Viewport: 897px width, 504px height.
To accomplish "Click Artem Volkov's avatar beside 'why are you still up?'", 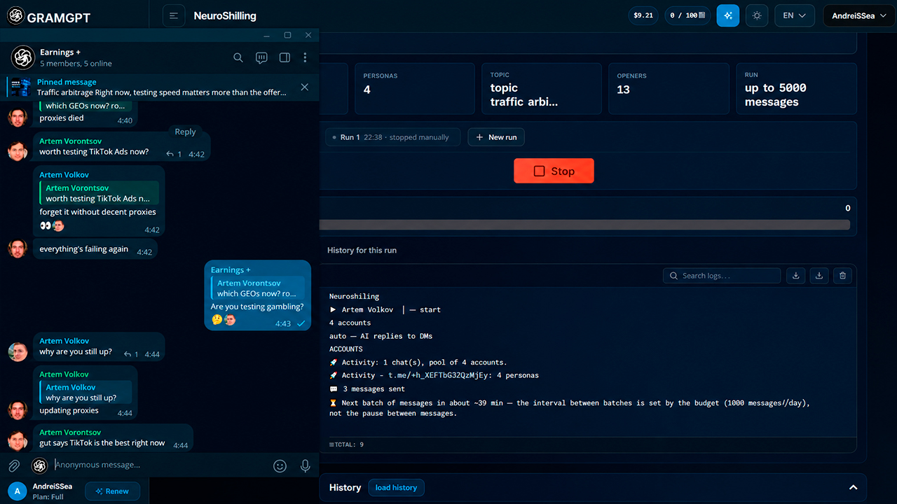I will tap(18, 352).
